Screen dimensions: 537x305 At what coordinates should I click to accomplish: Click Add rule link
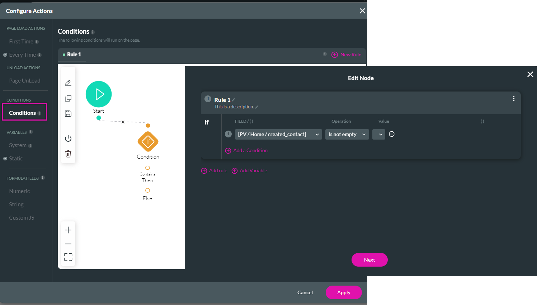click(214, 170)
